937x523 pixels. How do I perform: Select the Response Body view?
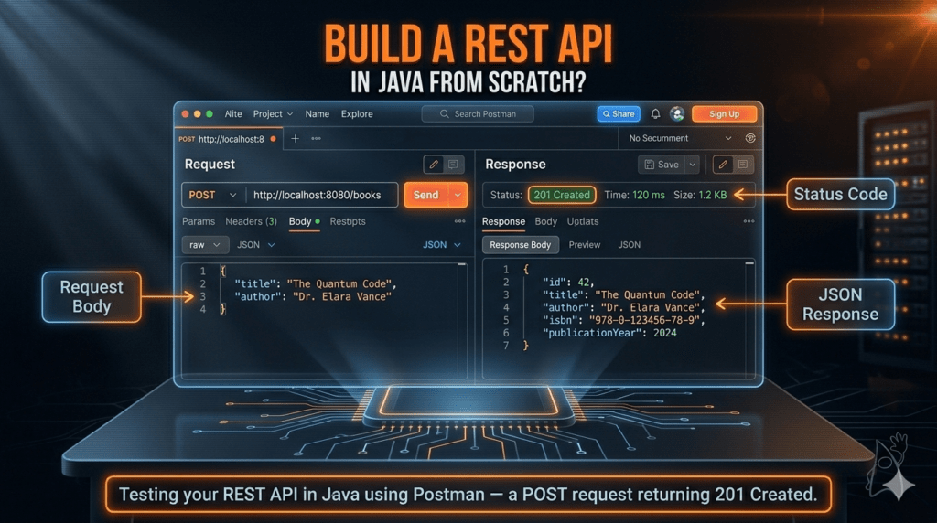pos(521,245)
